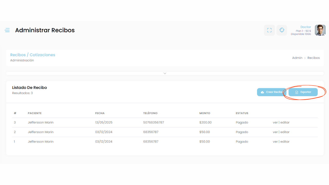Click the Monto column header

205,113
